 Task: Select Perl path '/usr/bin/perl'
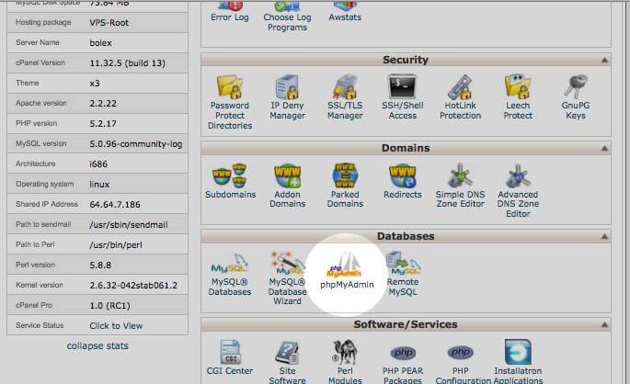point(116,244)
